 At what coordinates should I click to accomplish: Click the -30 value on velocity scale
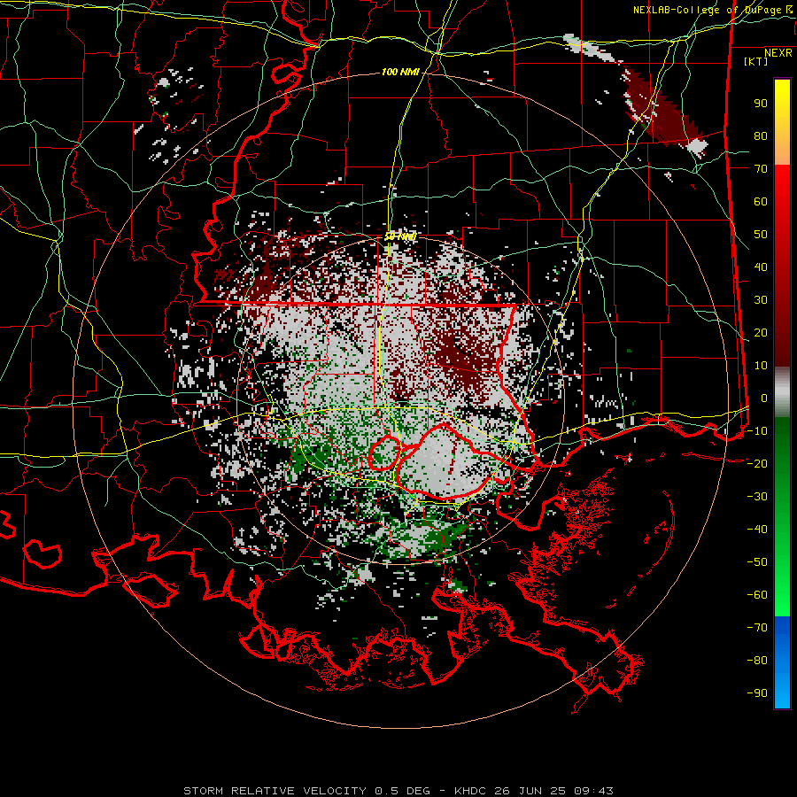tap(757, 497)
